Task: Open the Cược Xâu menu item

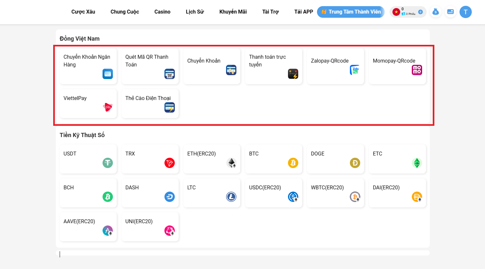Action: point(83,12)
